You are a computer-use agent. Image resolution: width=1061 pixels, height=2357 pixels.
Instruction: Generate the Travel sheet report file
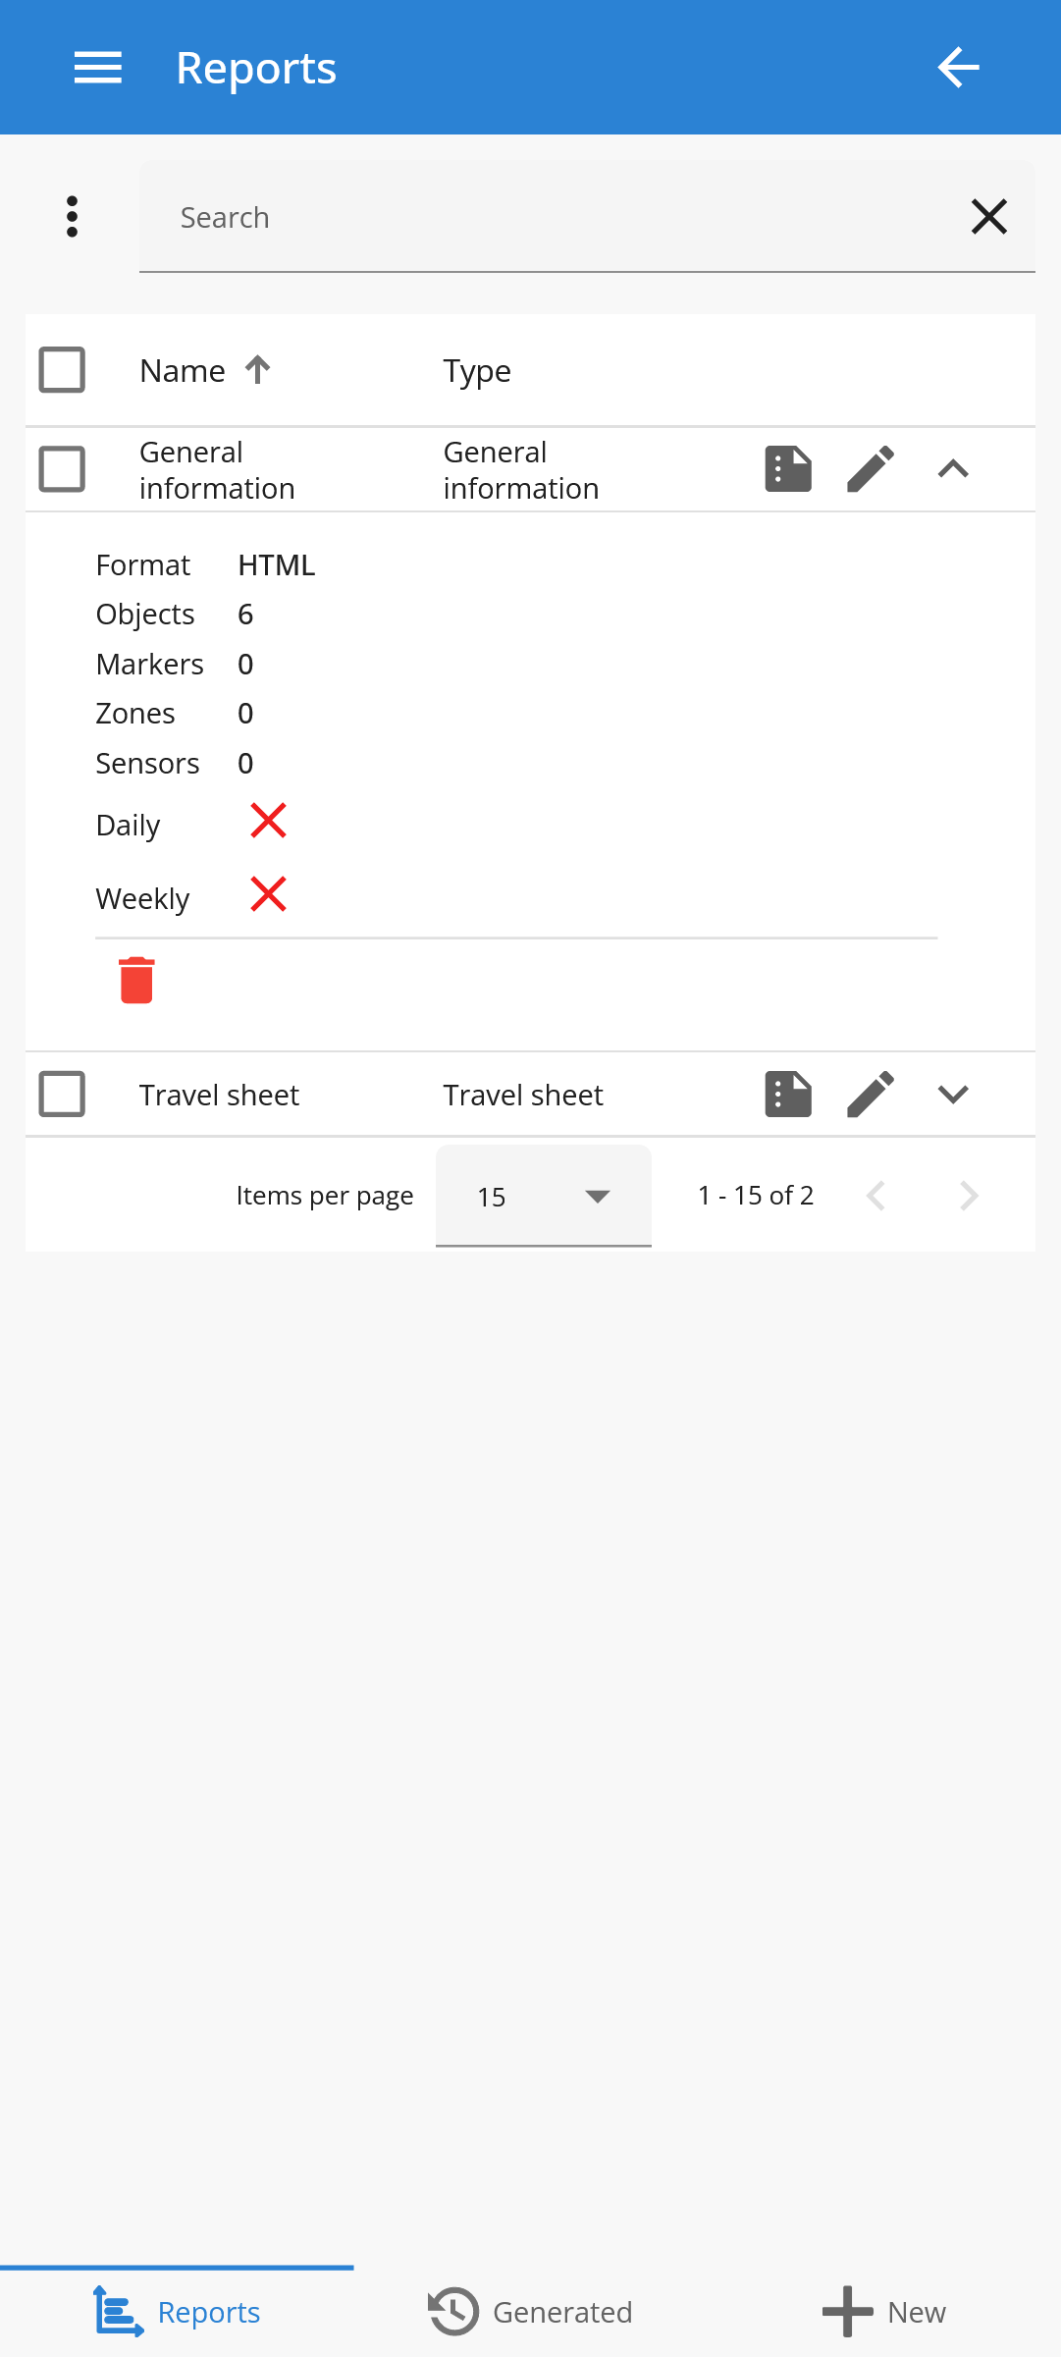(788, 1095)
